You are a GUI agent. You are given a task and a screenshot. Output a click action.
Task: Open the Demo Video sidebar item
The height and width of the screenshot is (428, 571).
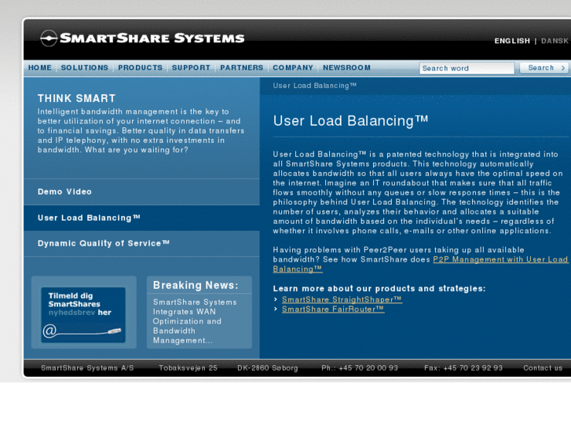[x=141, y=192]
